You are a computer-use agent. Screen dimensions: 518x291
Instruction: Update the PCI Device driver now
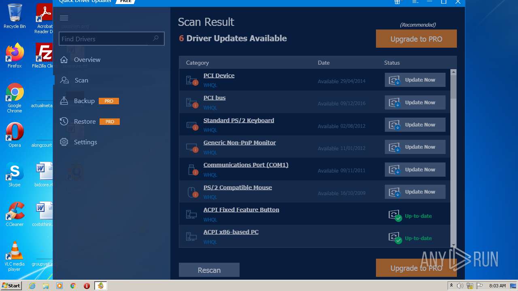tap(415, 80)
